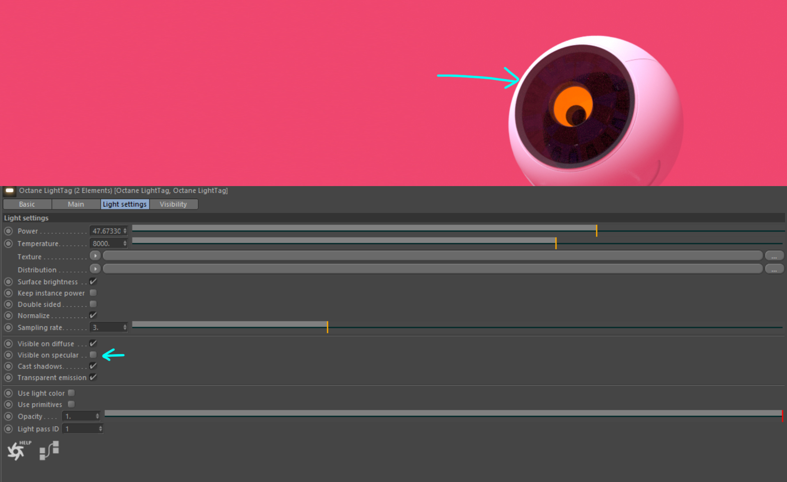This screenshot has height=482, width=787.
Task: Expand the Texture arrow button
Action: coord(95,256)
